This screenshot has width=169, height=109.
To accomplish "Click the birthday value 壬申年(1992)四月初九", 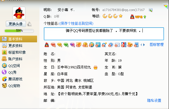I will [74, 67].
